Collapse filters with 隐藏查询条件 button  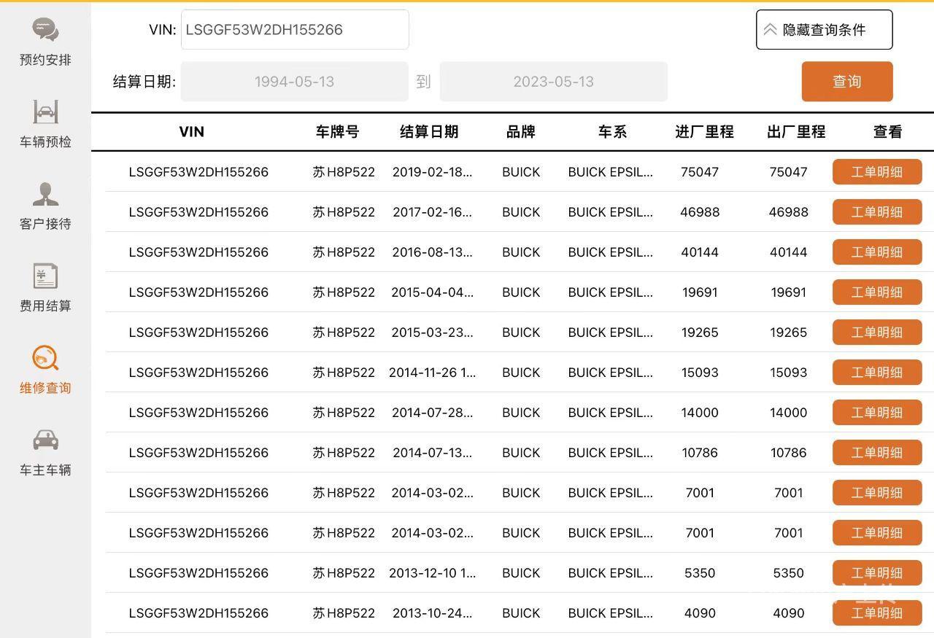tap(825, 30)
